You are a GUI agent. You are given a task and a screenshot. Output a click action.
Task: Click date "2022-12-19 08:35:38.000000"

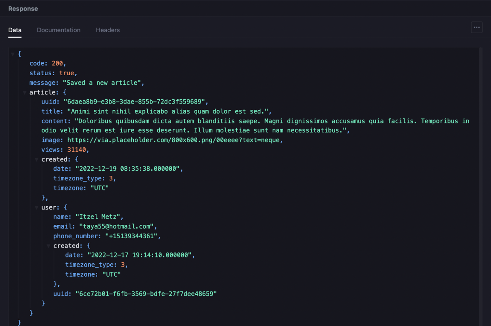pyautogui.click(x=128, y=169)
